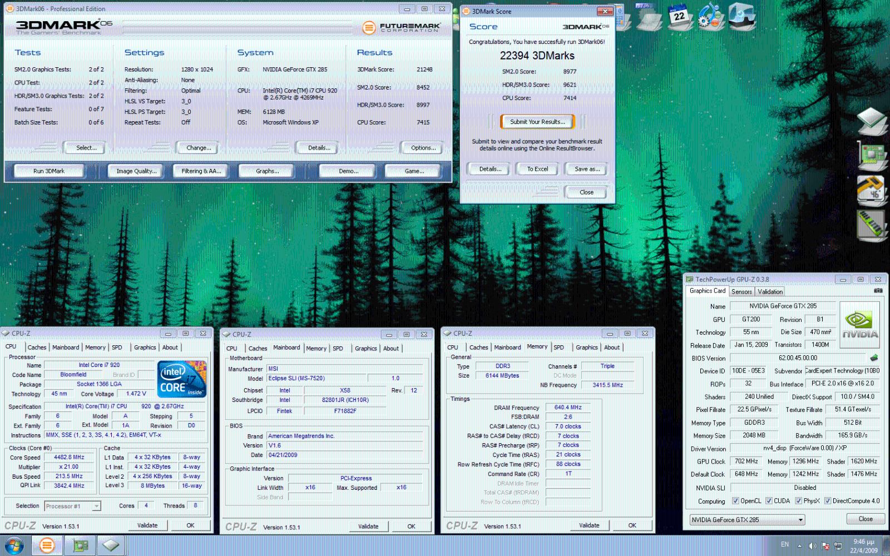Open the Processor #1 selection dropdown
This screenshot has height=556, width=890.
pos(73,506)
